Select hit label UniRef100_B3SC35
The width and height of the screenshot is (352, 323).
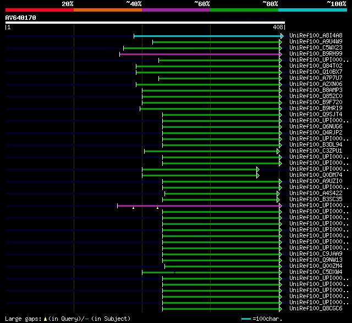(316, 200)
